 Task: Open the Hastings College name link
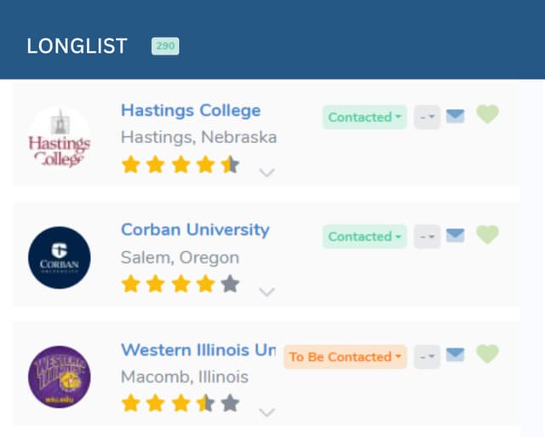click(x=191, y=111)
